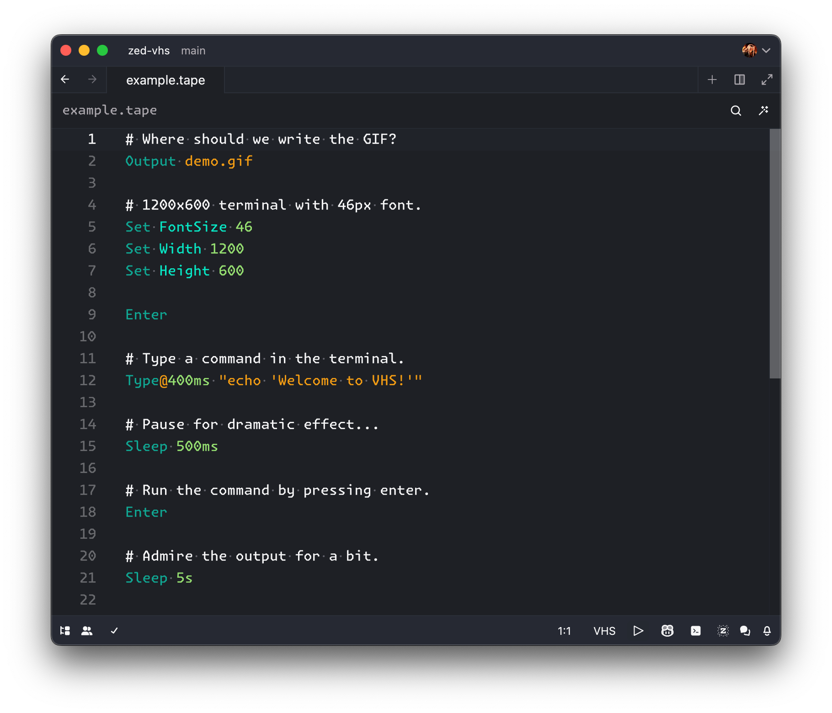
Task: Zoom the pane with expand arrows
Action: tap(767, 80)
